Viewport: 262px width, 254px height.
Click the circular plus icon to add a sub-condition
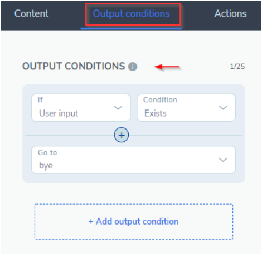(x=122, y=135)
